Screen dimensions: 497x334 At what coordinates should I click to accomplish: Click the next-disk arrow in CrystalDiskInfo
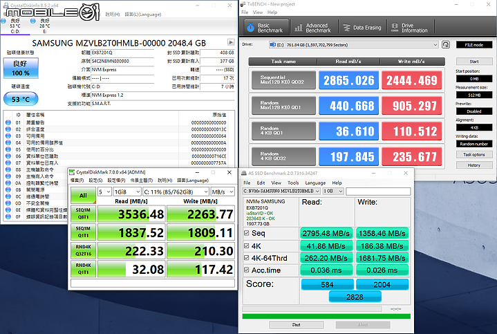point(231,42)
